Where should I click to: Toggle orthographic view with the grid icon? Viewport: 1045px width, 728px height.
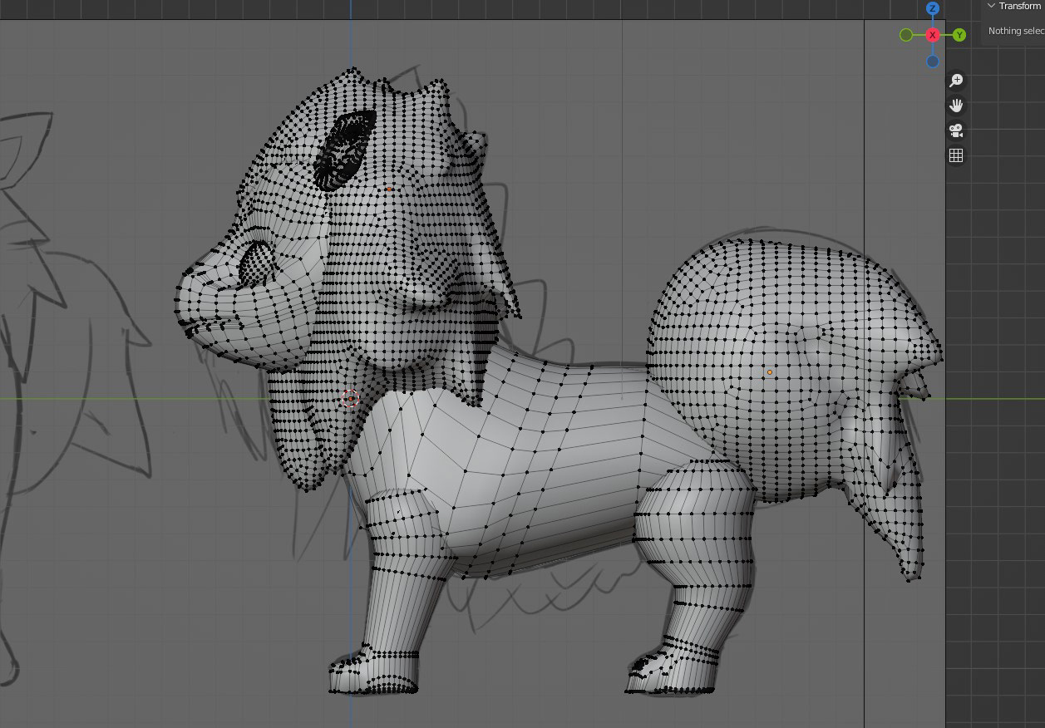[956, 155]
